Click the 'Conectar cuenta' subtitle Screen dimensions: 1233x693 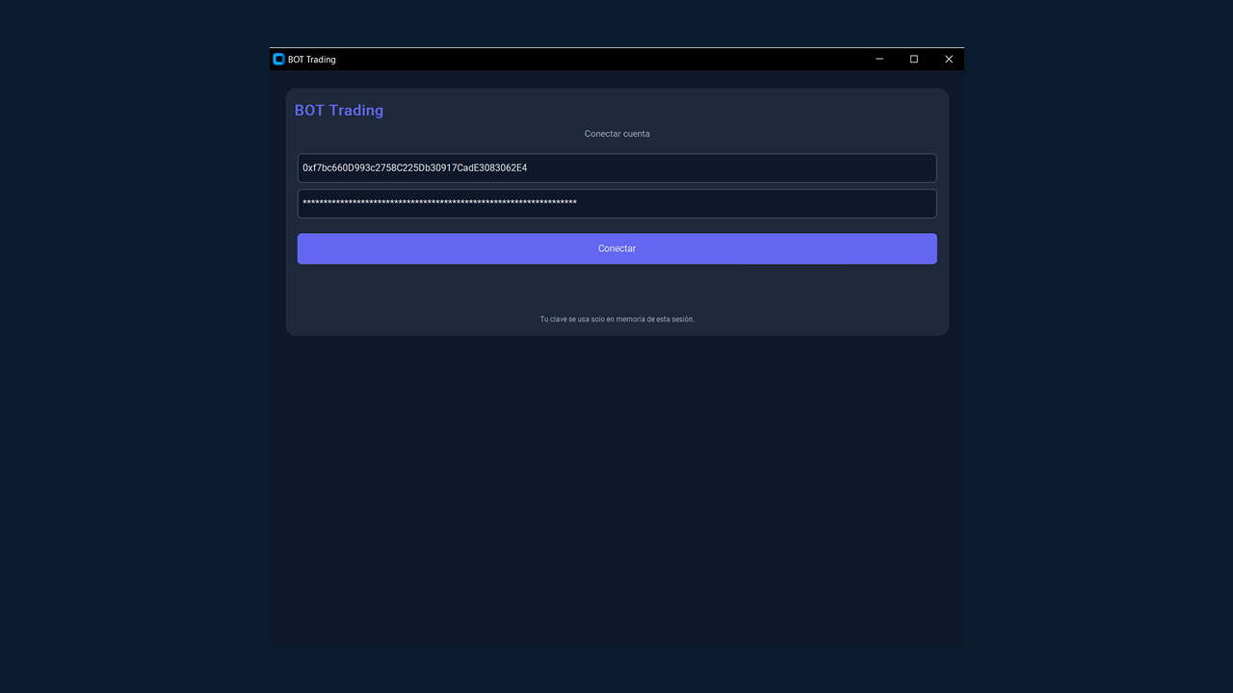[616, 134]
